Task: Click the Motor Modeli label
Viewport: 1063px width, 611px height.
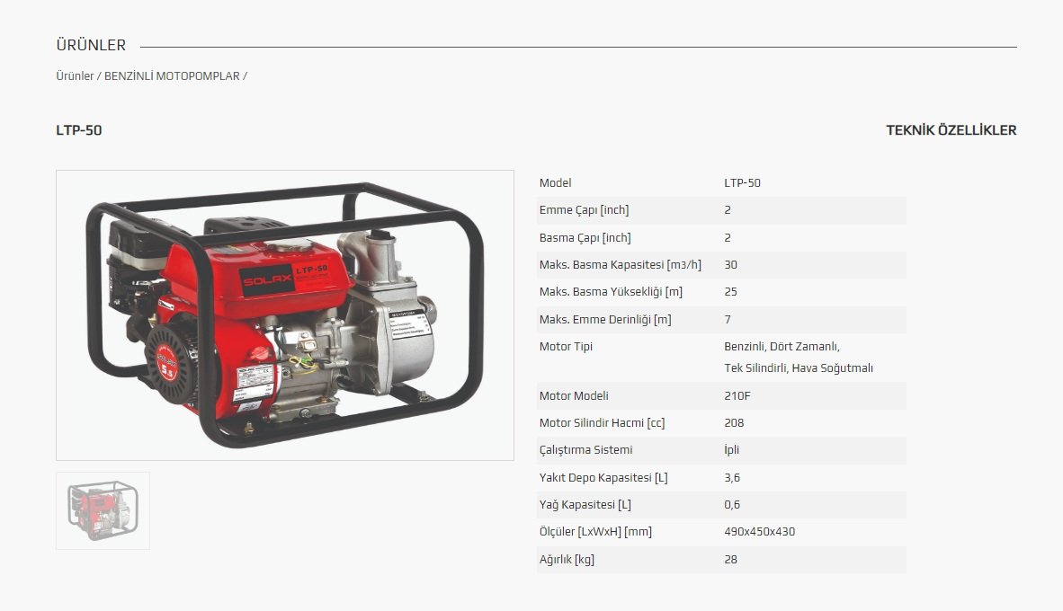Action: [574, 395]
